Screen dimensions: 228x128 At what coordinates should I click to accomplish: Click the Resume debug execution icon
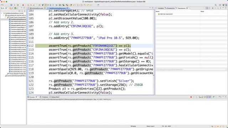(18, 5)
